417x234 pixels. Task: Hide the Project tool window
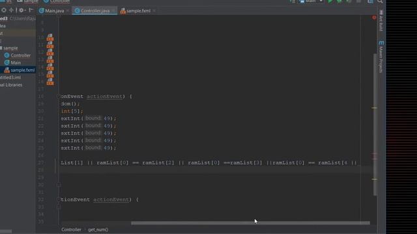tap(31, 10)
